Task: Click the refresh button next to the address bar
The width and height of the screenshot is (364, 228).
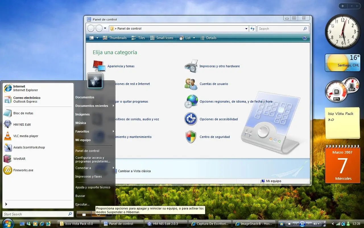Action: click(253, 28)
